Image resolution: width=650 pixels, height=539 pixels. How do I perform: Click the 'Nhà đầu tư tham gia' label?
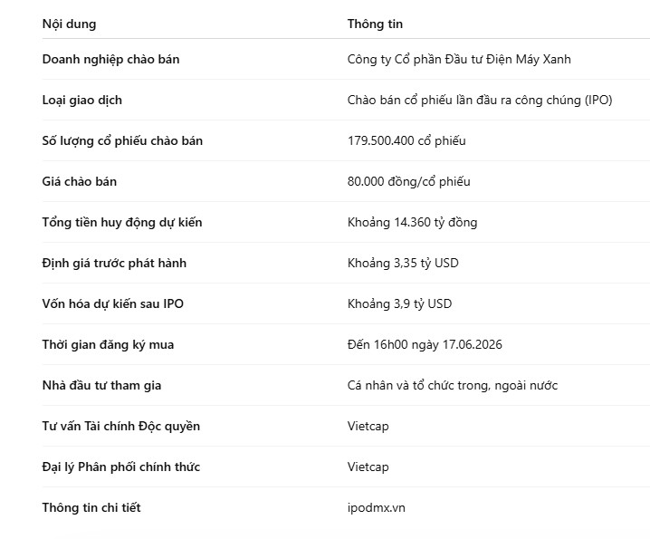101,386
